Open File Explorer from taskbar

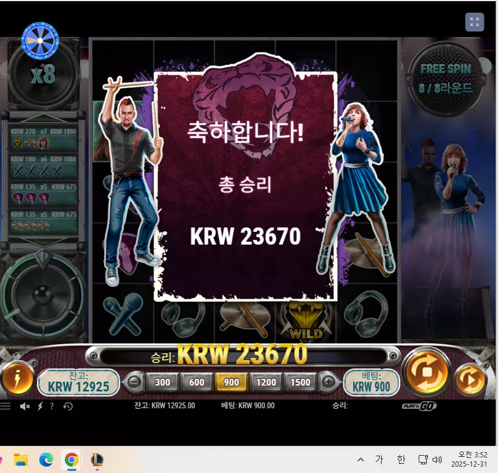click(21, 460)
